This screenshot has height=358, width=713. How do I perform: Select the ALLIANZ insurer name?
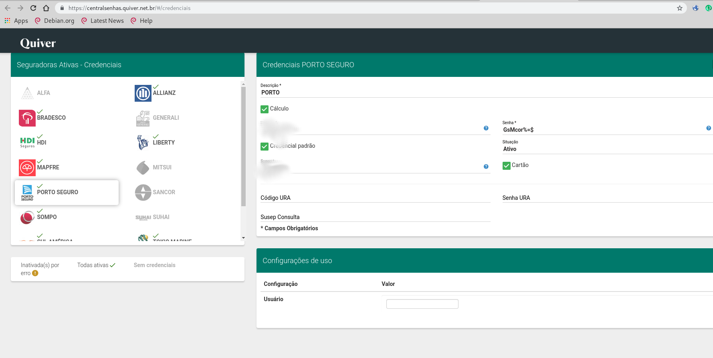[164, 93]
